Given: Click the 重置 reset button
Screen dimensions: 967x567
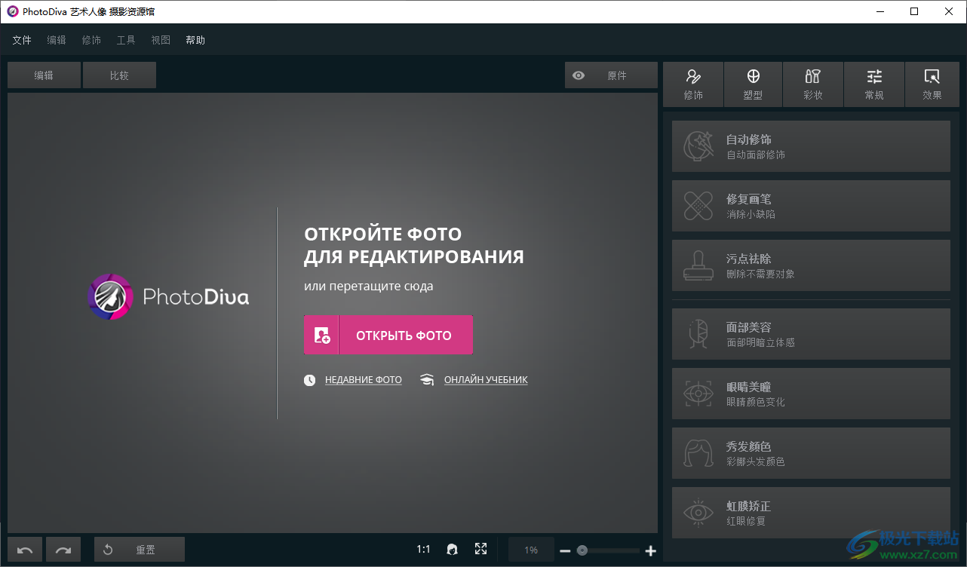Looking at the screenshot, I should tap(140, 550).
